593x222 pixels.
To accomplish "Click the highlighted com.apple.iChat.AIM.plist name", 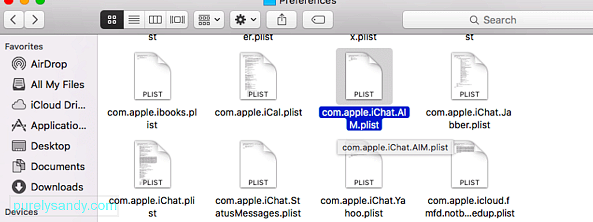I will point(364,119).
